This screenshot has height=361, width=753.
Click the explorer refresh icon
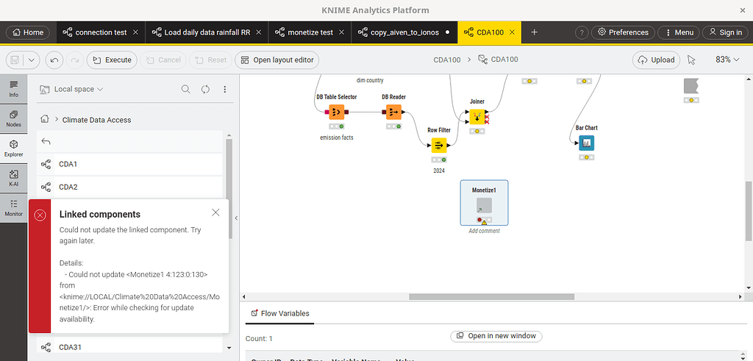[206, 89]
